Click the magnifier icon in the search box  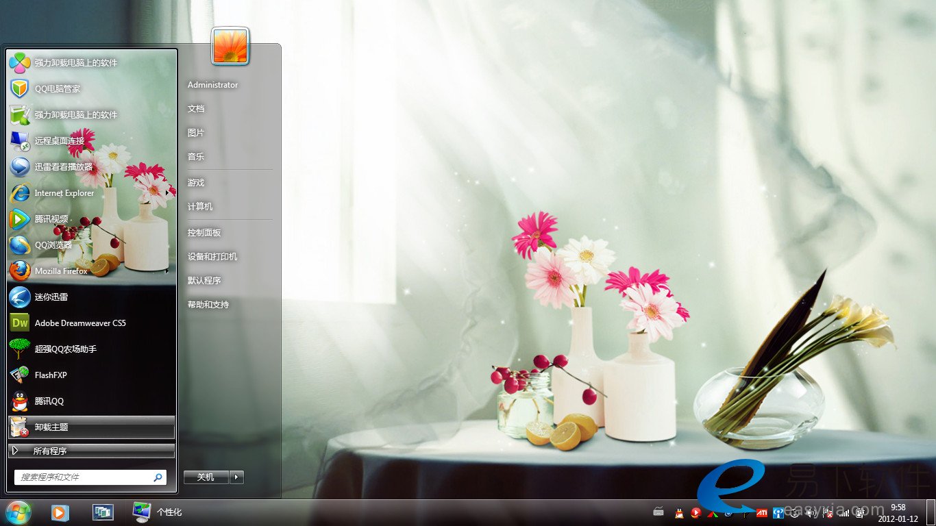[x=158, y=477]
